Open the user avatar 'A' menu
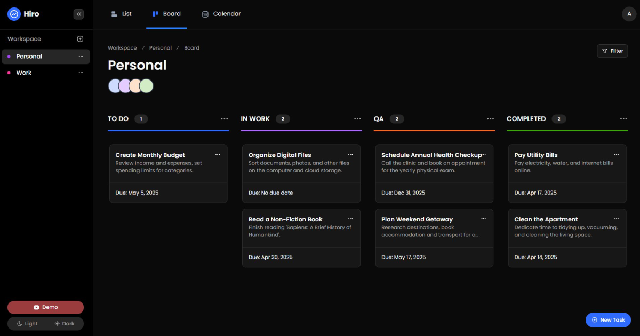640x336 pixels. 629,14
